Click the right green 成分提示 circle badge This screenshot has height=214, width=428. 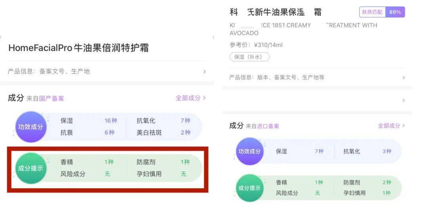(250, 188)
